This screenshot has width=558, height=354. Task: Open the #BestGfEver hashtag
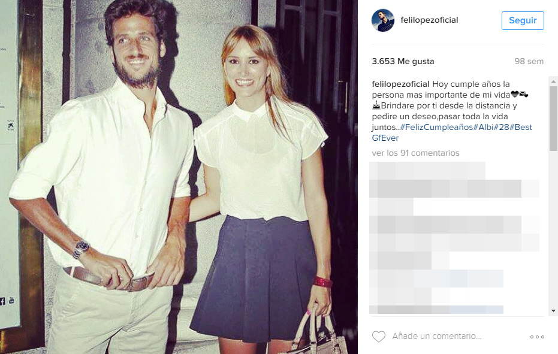(452, 132)
